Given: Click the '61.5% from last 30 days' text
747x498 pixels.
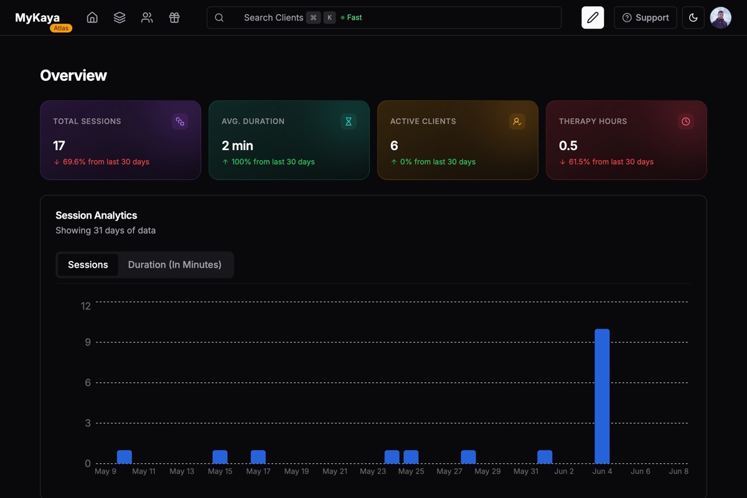Looking at the screenshot, I should (611, 162).
